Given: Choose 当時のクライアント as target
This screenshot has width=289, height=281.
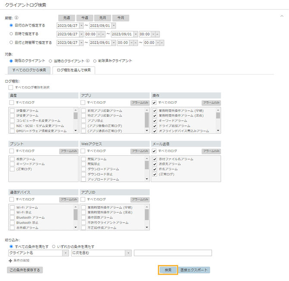Looking at the screenshot, I should pyautogui.click(x=50, y=61).
